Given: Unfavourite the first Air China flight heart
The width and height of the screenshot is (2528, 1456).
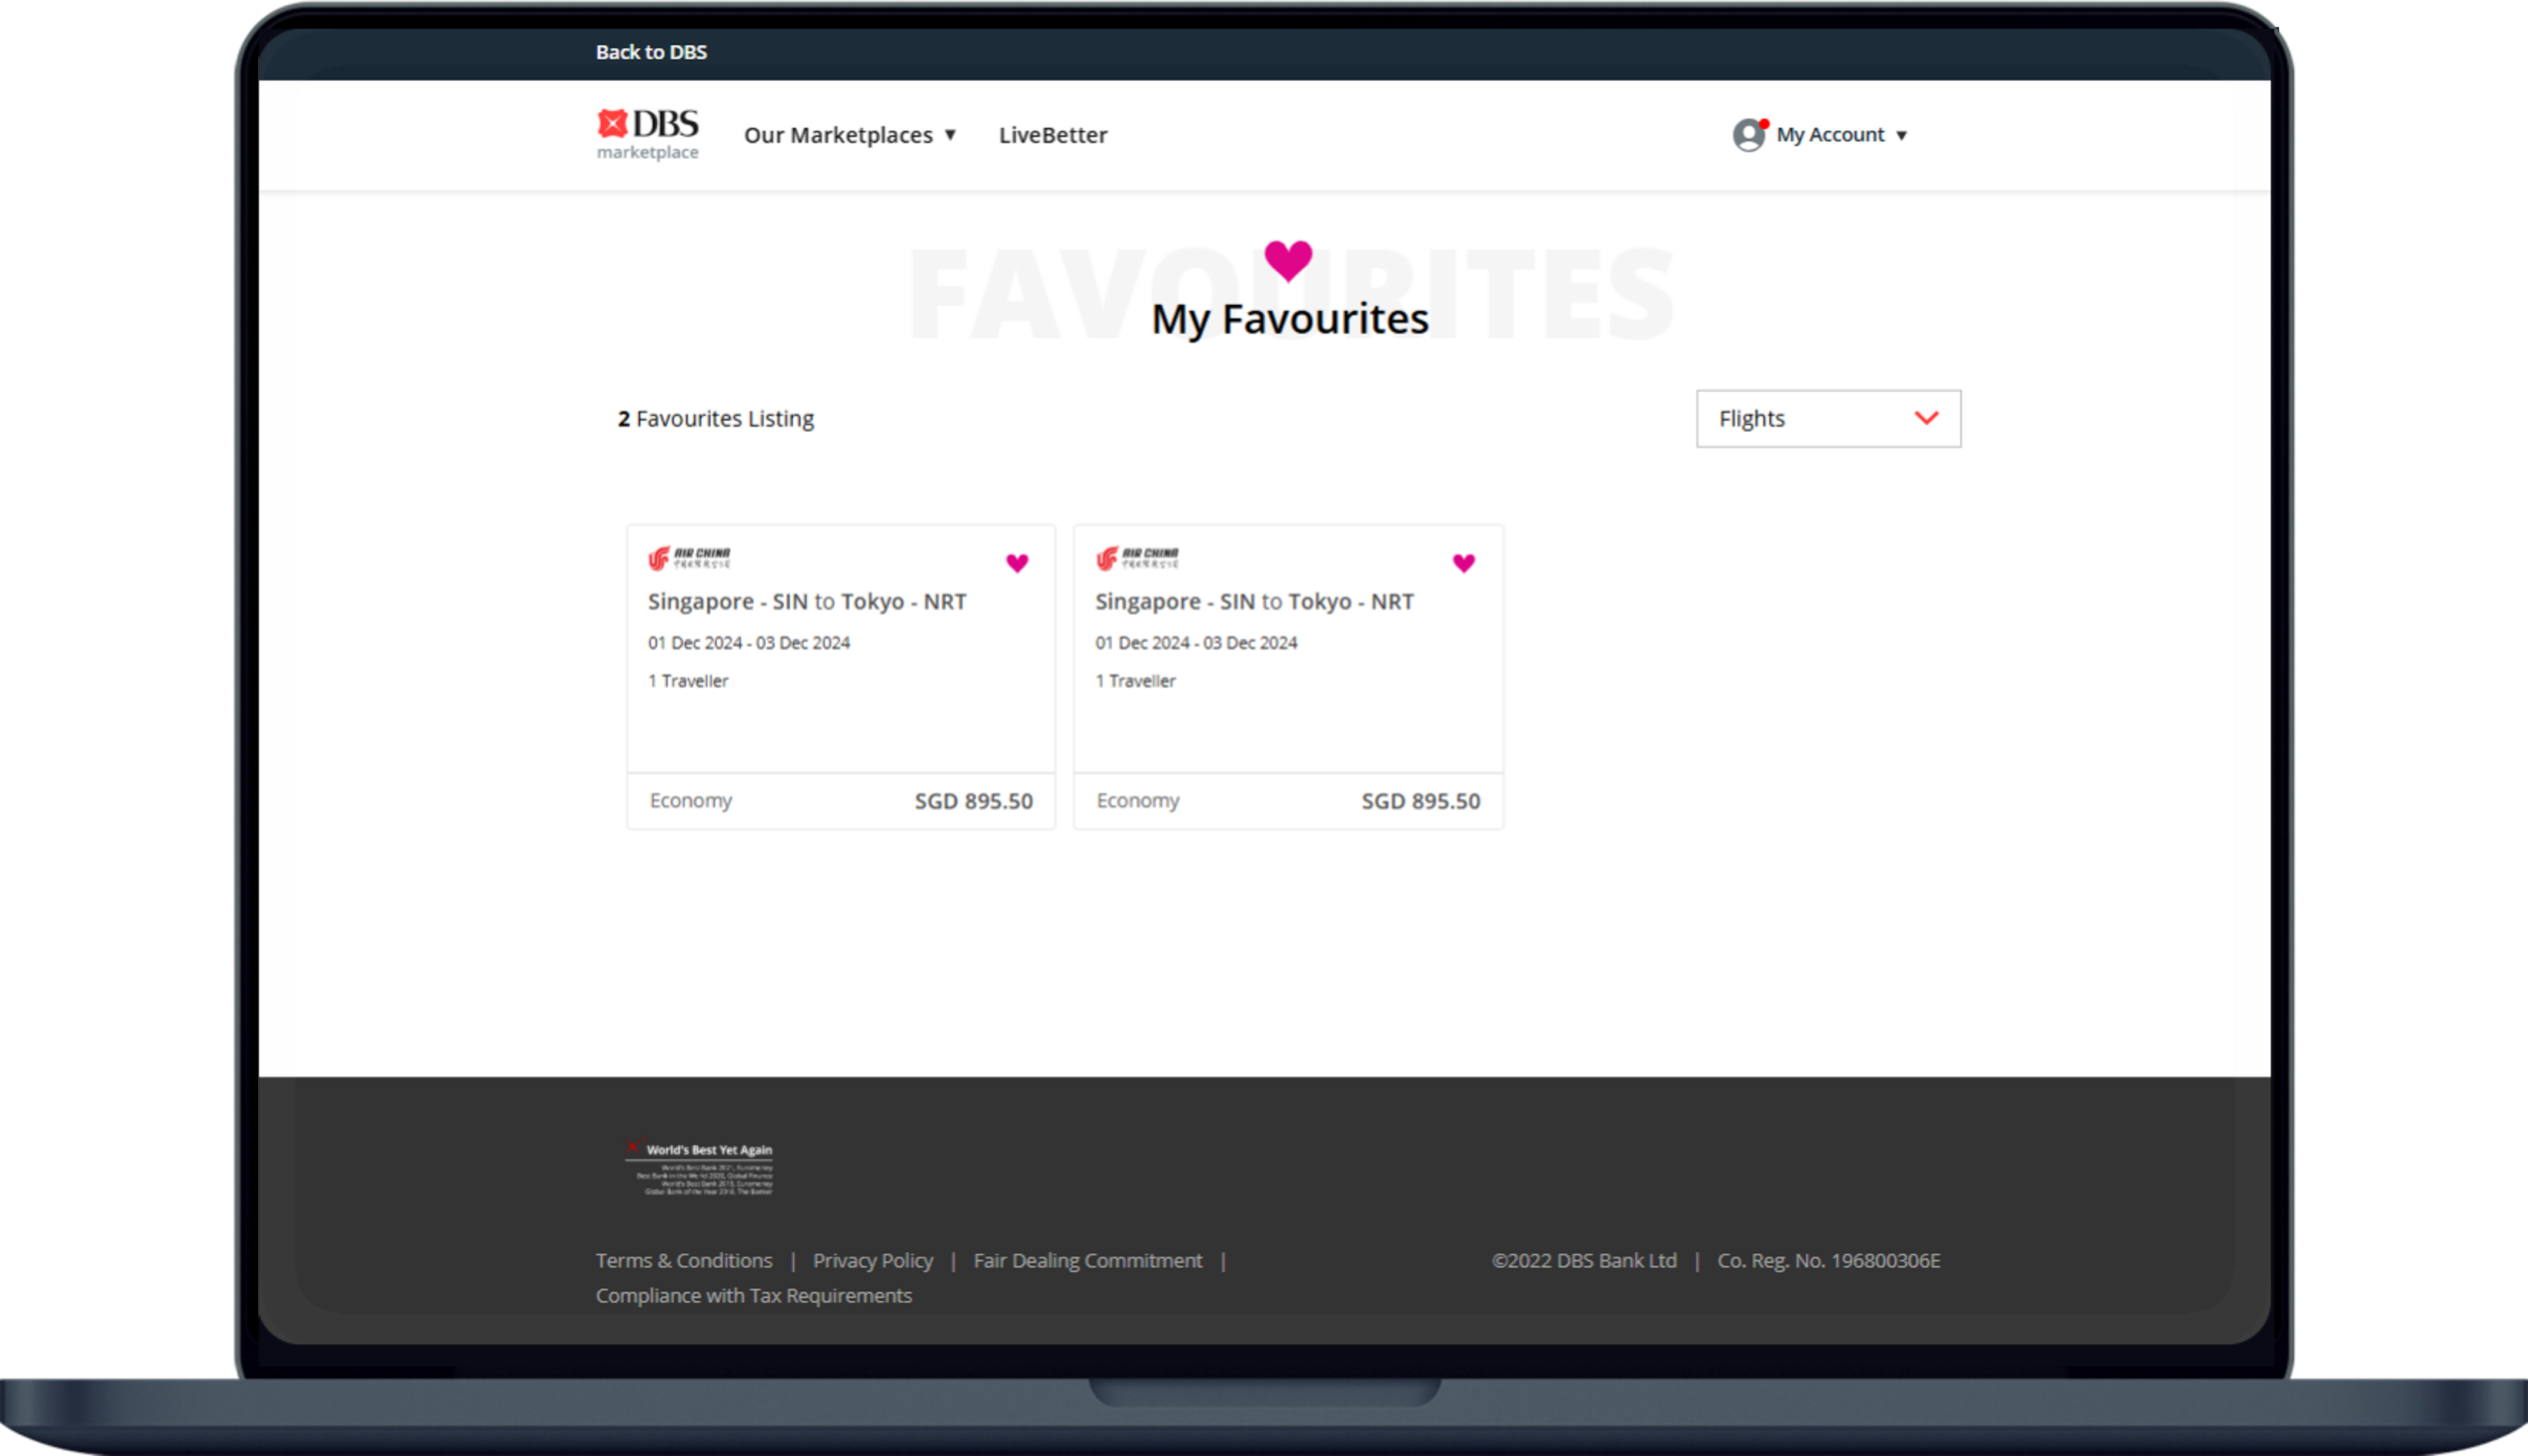Looking at the screenshot, I should 1017,563.
